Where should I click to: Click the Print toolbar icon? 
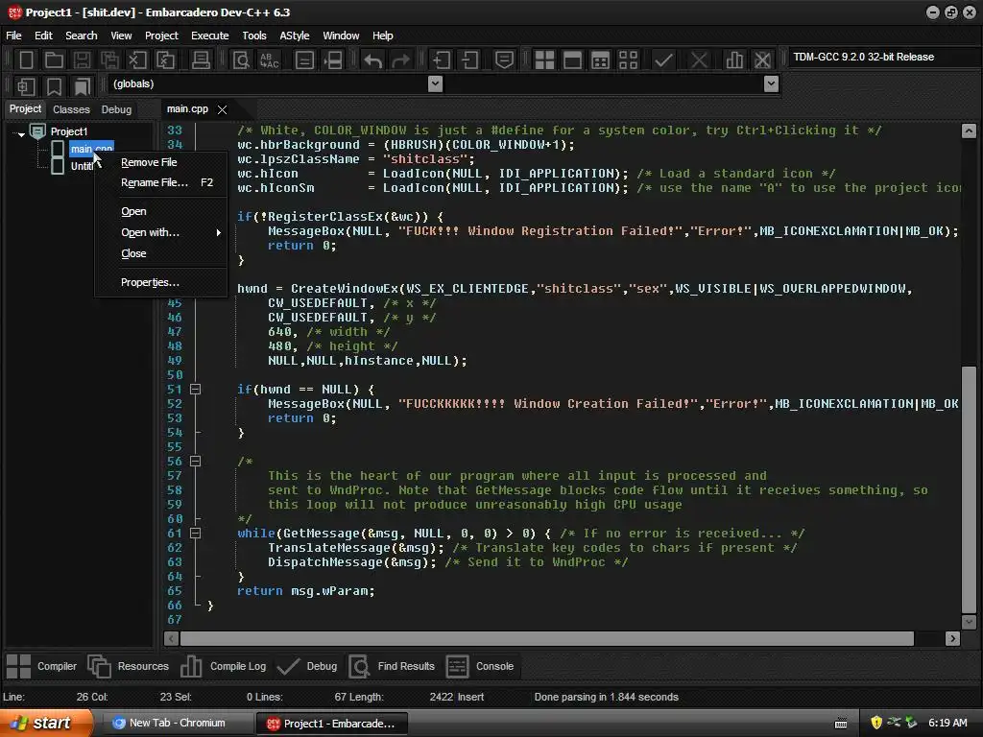(201, 60)
